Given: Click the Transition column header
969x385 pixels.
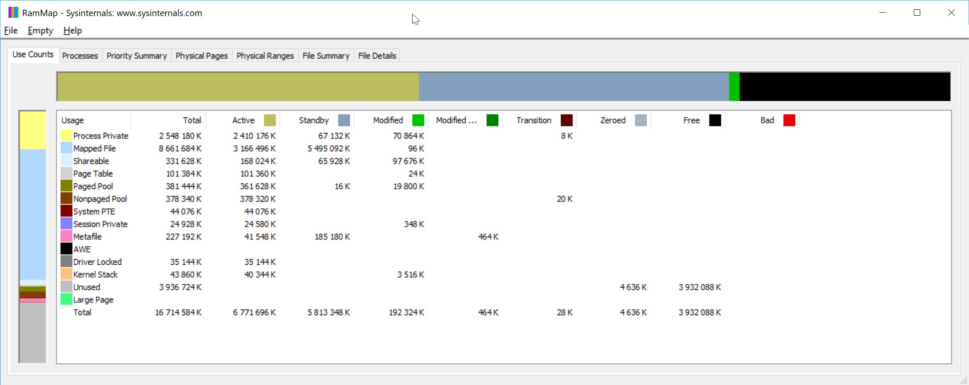Looking at the screenshot, I should (x=539, y=120).
